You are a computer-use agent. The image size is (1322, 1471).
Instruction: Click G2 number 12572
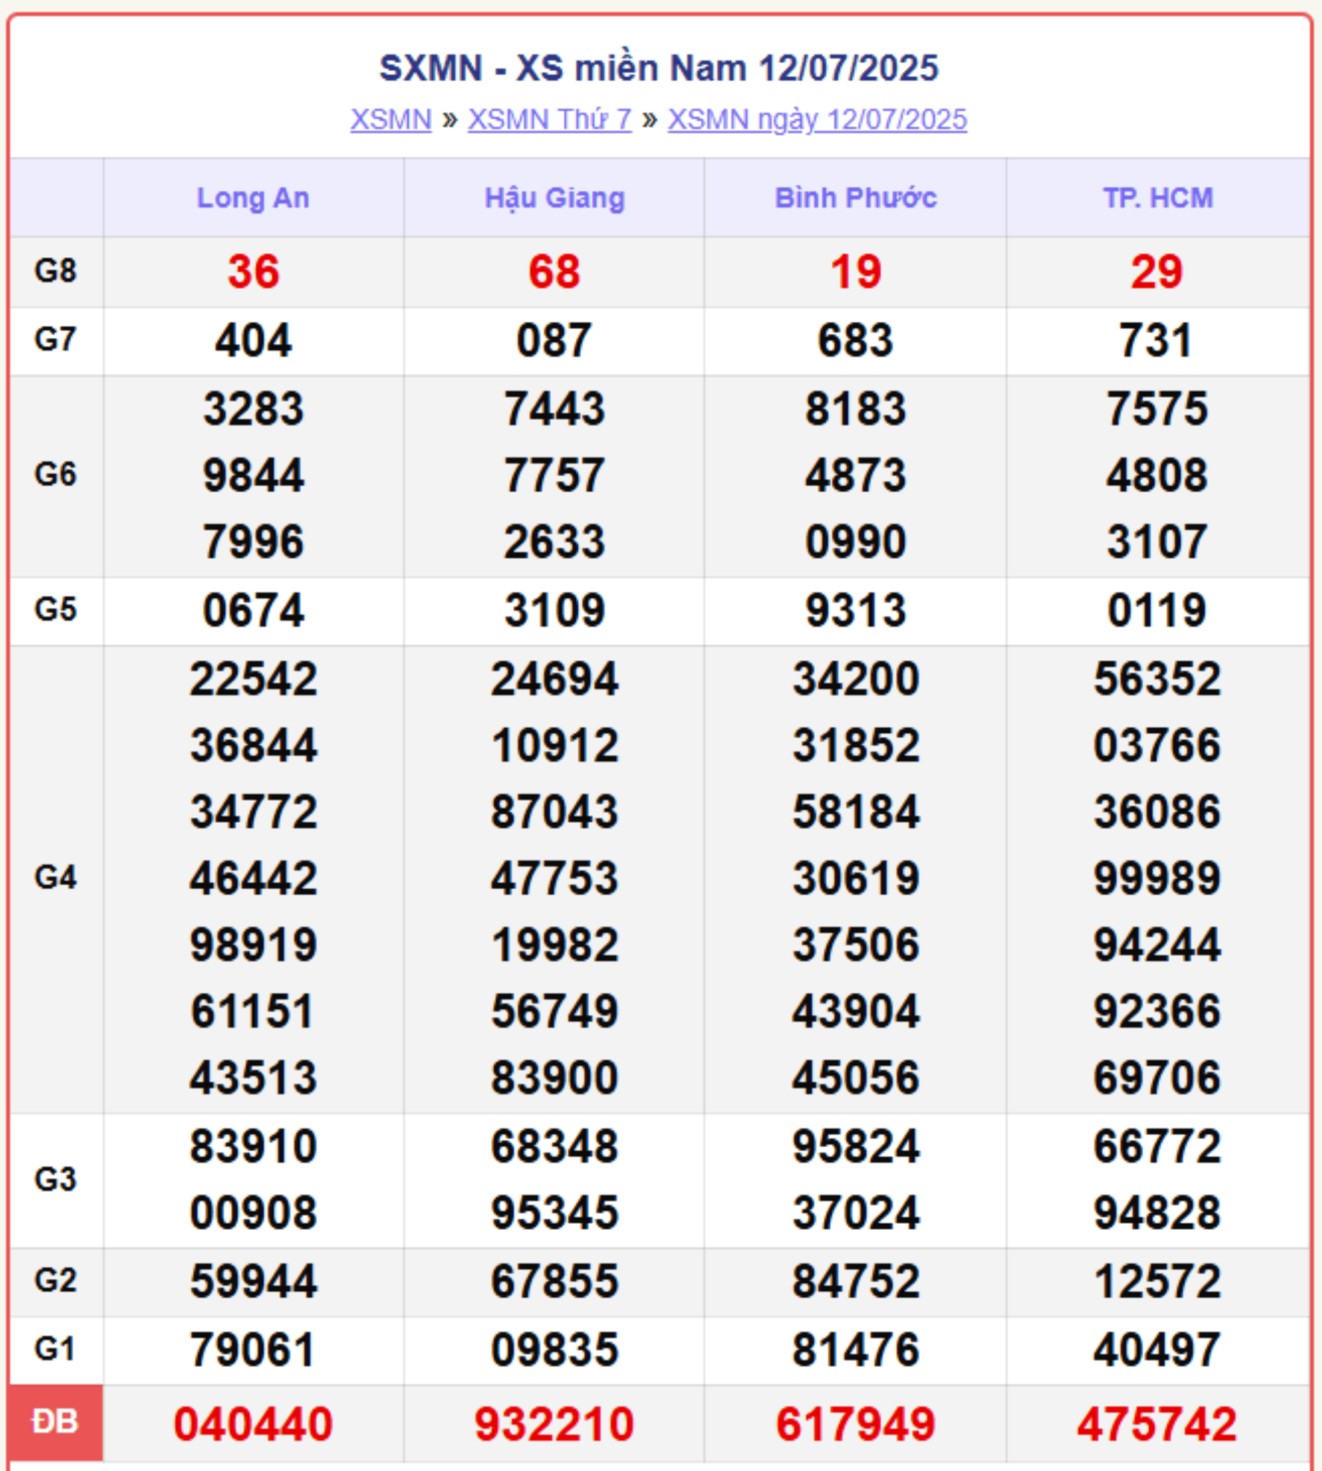click(x=1157, y=1280)
